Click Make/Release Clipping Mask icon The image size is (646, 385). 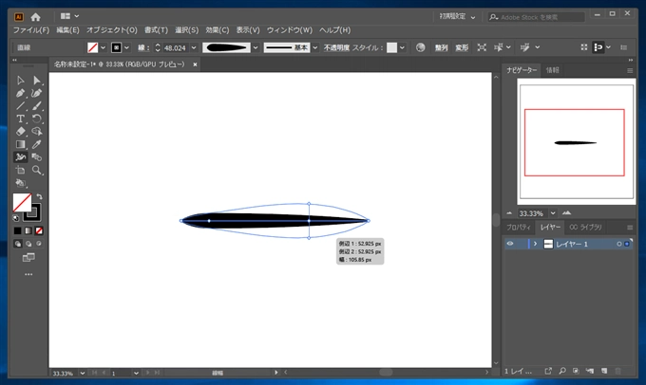coord(576,371)
